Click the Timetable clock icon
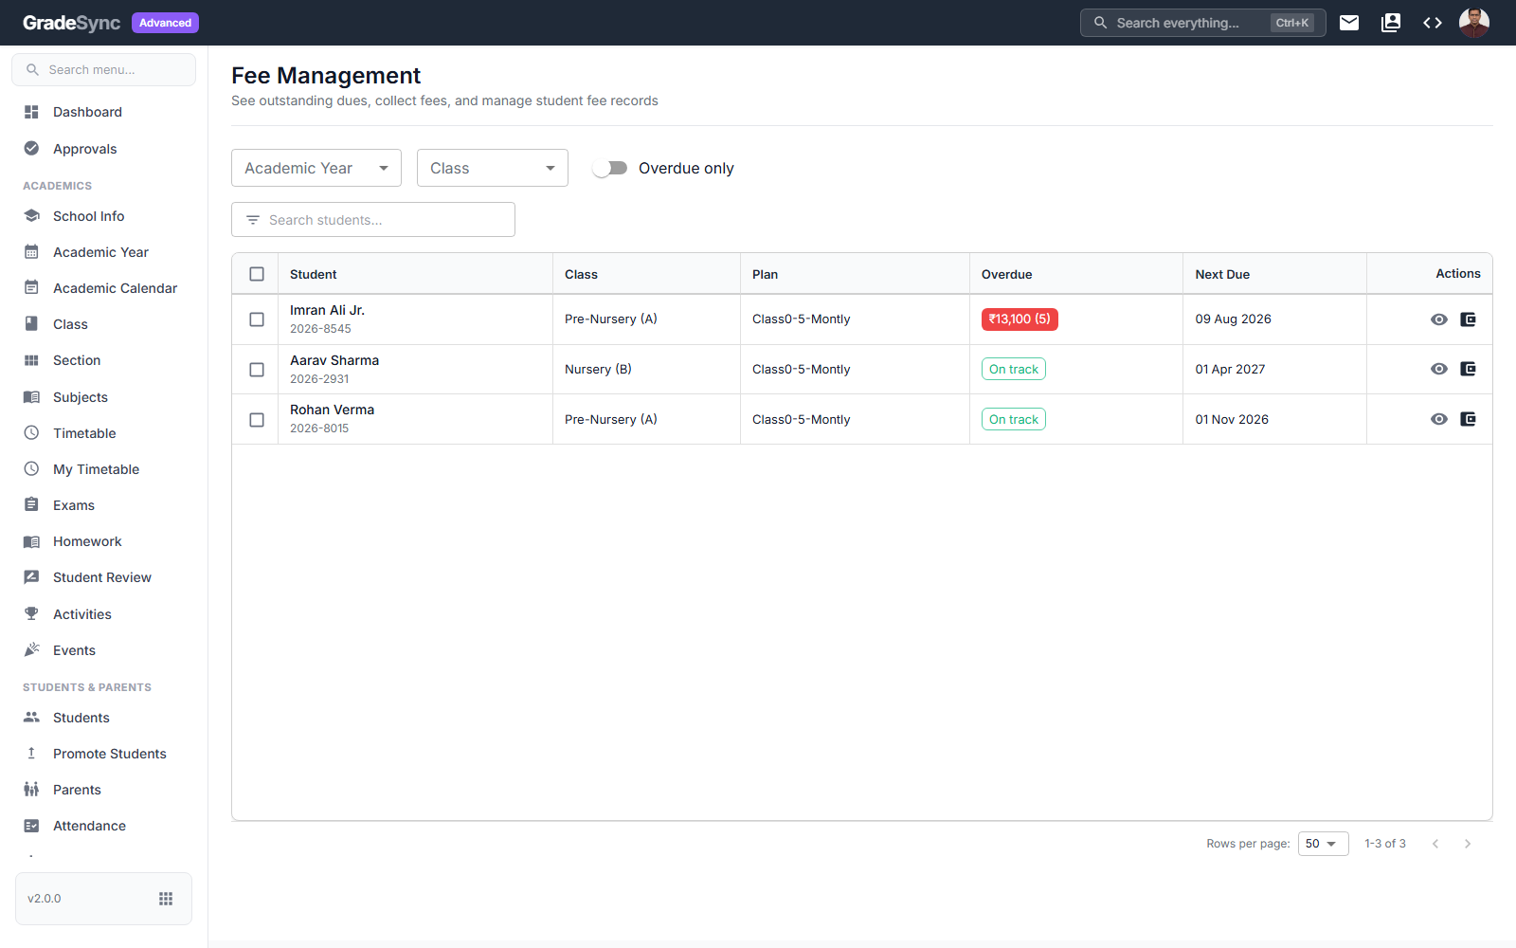Image resolution: width=1516 pixels, height=948 pixels. [31, 432]
